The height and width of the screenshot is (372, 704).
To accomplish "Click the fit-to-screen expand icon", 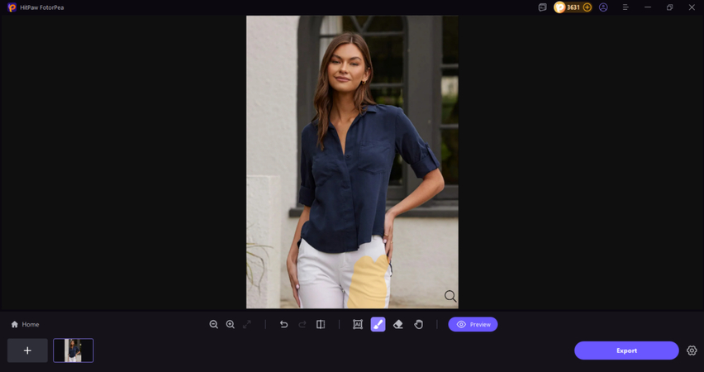I will pyautogui.click(x=247, y=324).
